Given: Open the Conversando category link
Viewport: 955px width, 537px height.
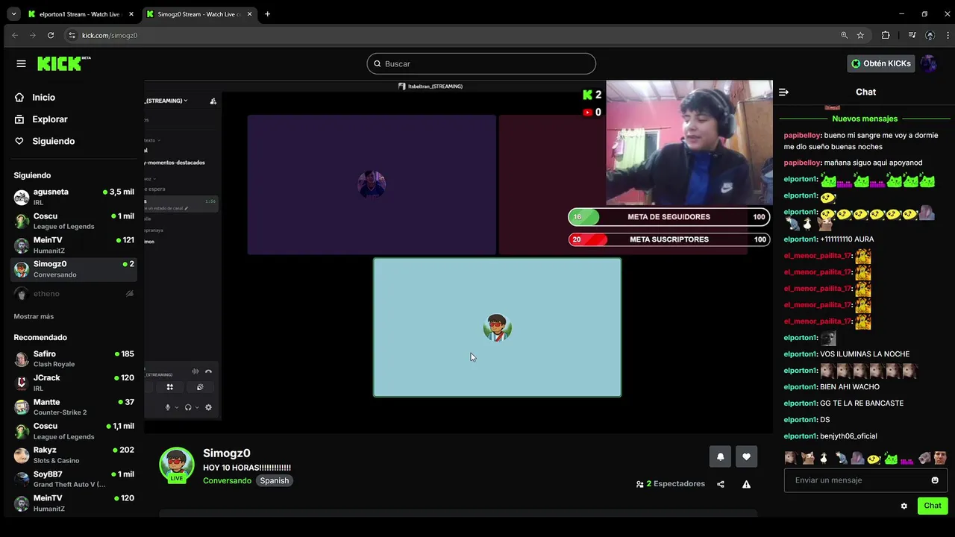Looking at the screenshot, I should 227,481.
